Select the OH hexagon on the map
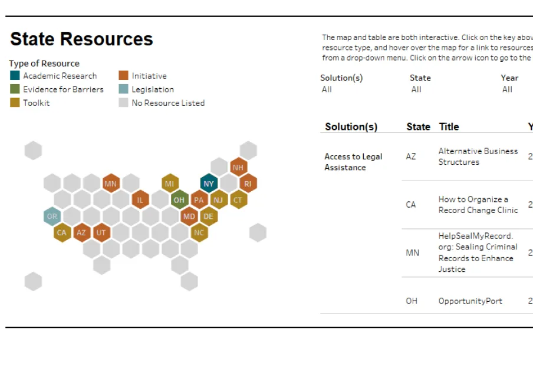Image resolution: width=533 pixels, height=373 pixels. pyautogui.click(x=179, y=200)
